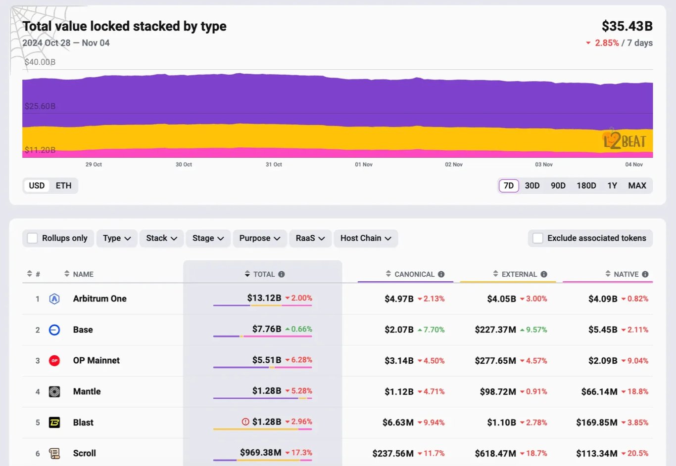Open the Scroll project link
The image size is (676, 466).
click(x=85, y=453)
